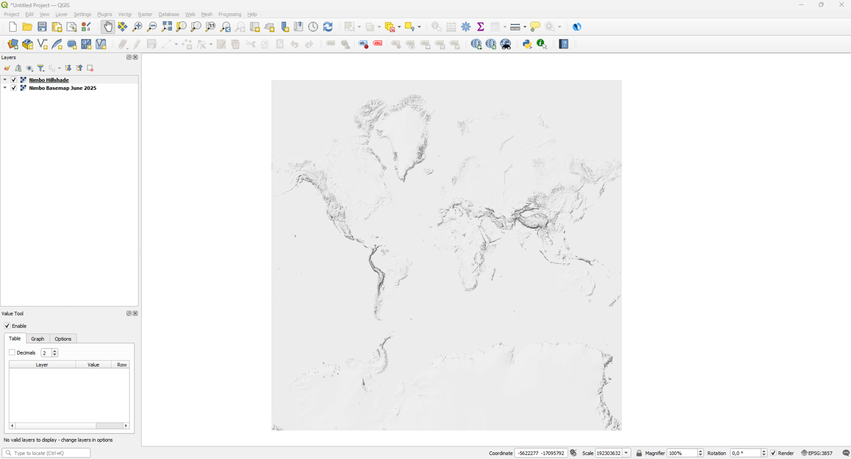The image size is (851, 459).
Task: Click Remove Layer/Group in Layers panel
Action: 90,68
